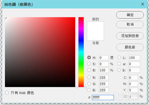The width and height of the screenshot is (149, 105).
Task: Select the R red radio button
Action: pos(89,77)
